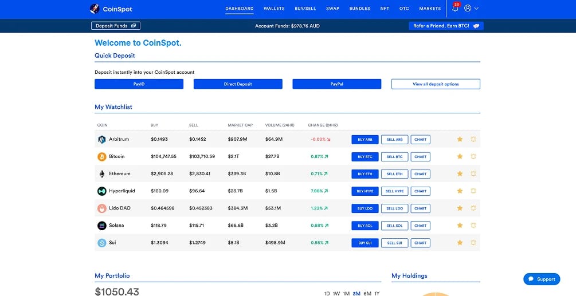Image resolution: width=576 pixels, height=296 pixels.
Task: Select the 1W portfolio timeframe
Action: [x=336, y=294]
